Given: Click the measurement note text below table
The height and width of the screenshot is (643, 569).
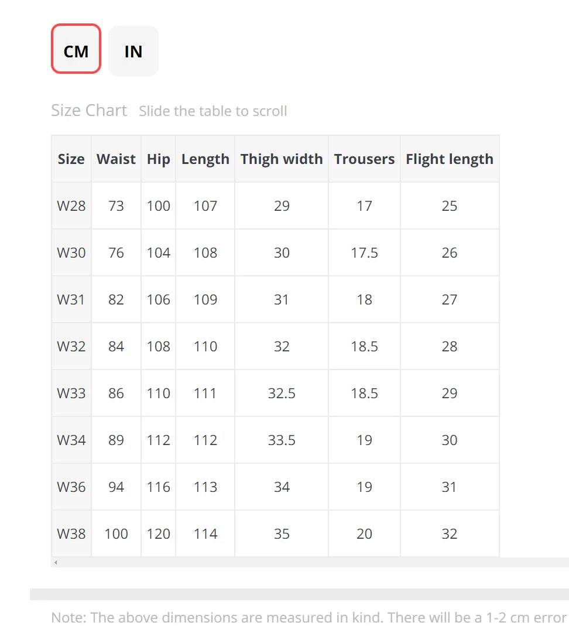Looking at the screenshot, I should (309, 618).
